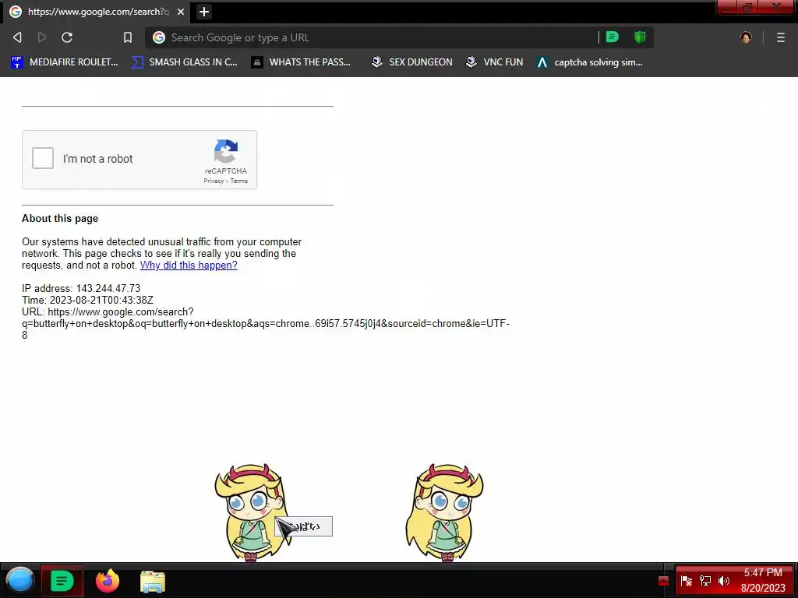Open the green chat icon in the address bar

pos(613,37)
